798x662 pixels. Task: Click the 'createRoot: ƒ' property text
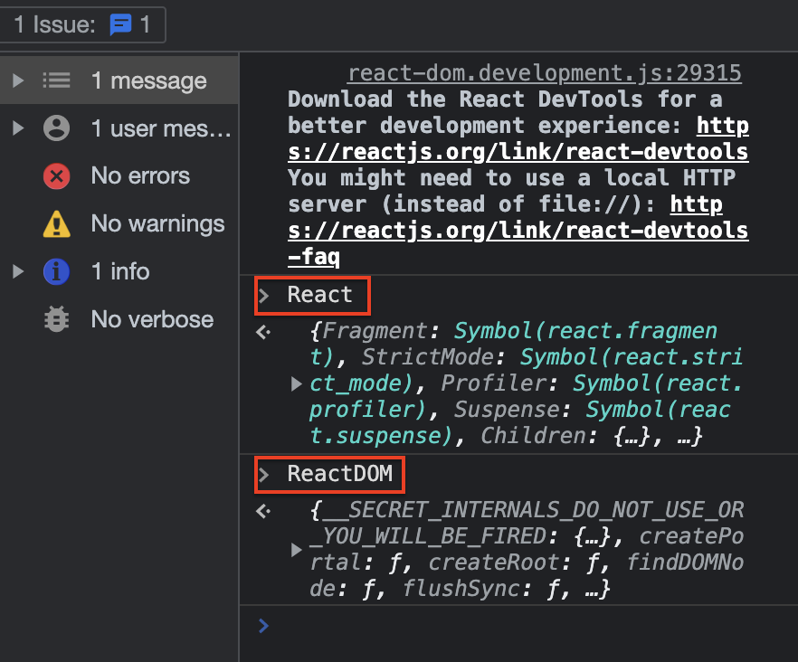point(514,563)
